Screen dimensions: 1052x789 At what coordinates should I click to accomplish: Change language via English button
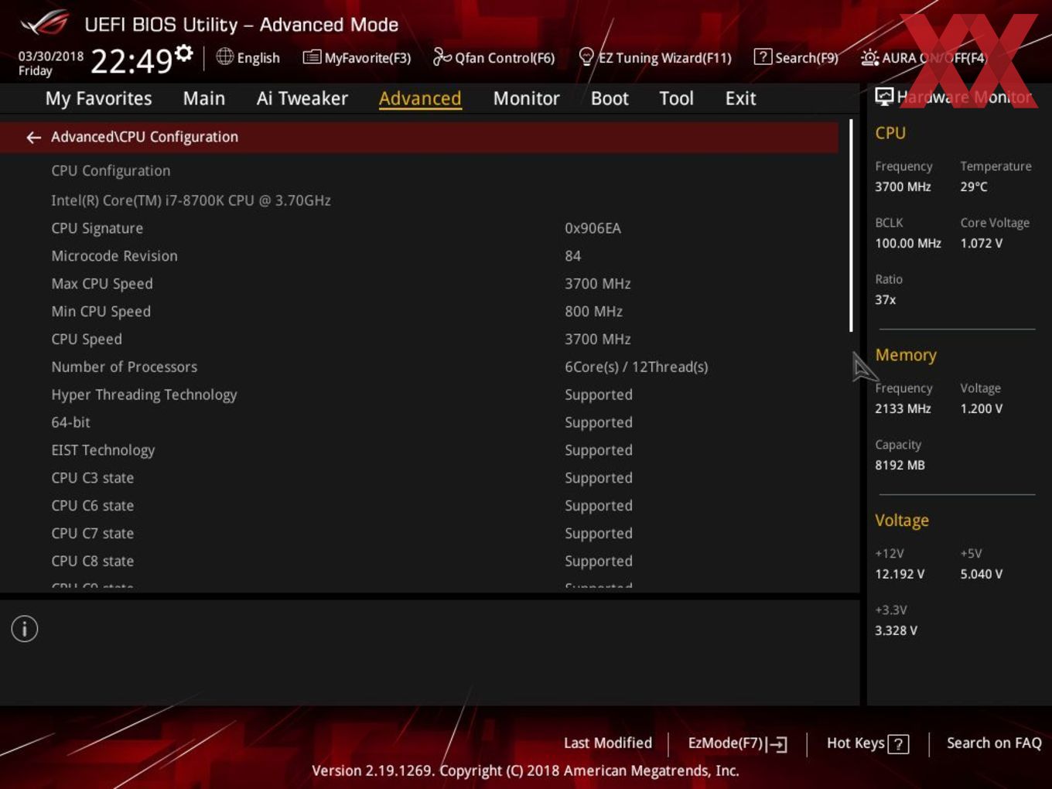point(248,57)
